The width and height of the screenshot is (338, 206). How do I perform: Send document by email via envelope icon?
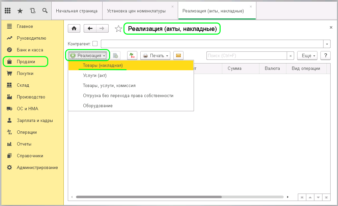pyautogui.click(x=178, y=55)
